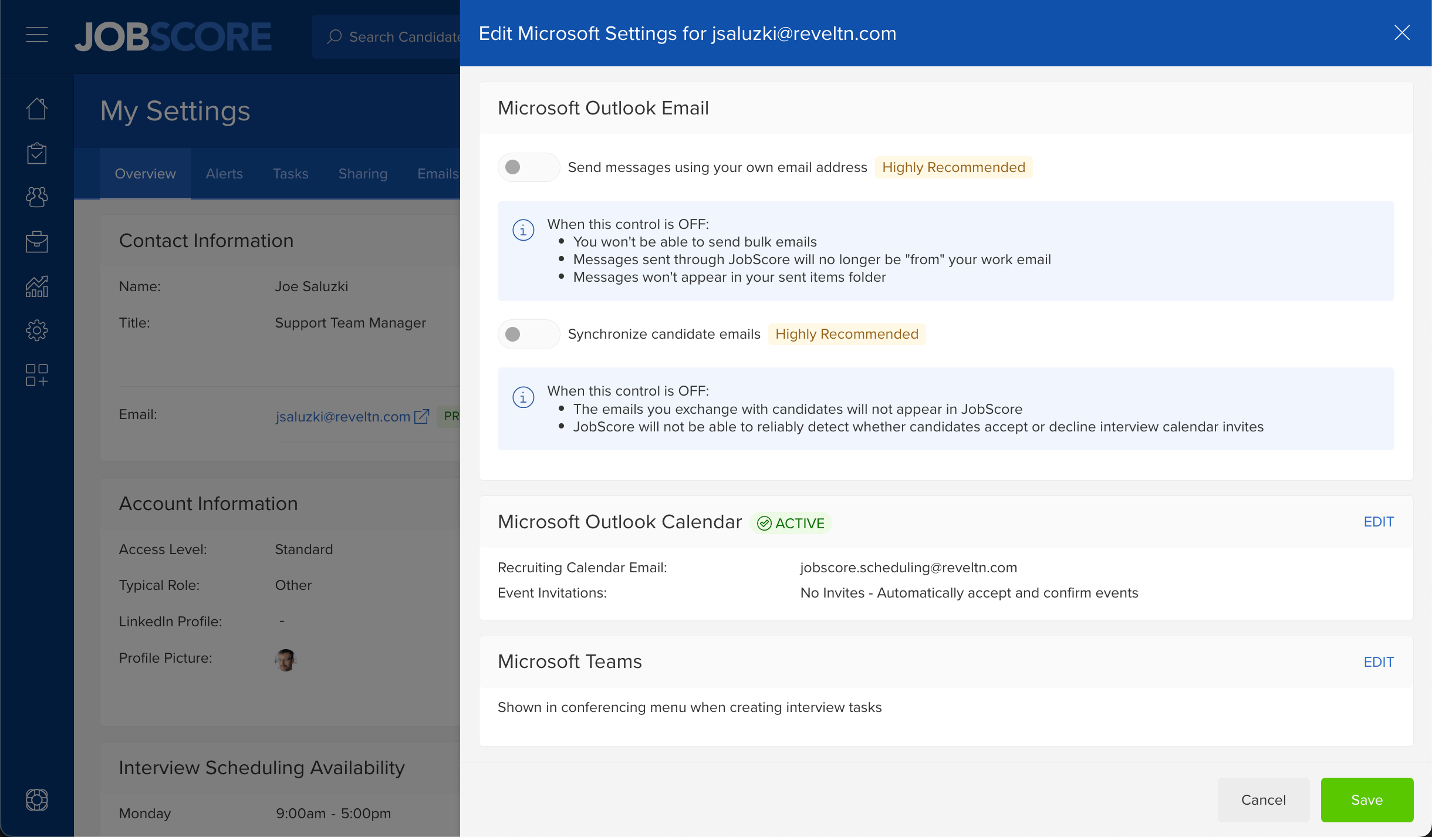Click the JobScore logo
1432x837 pixels.
173,36
